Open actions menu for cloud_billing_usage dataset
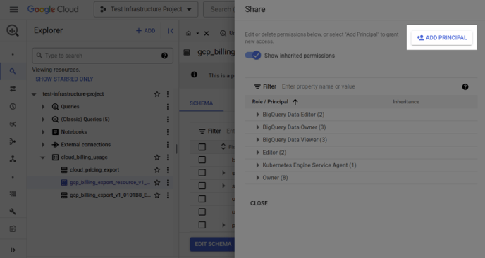Viewport: 485px width, 258px height. [x=168, y=157]
